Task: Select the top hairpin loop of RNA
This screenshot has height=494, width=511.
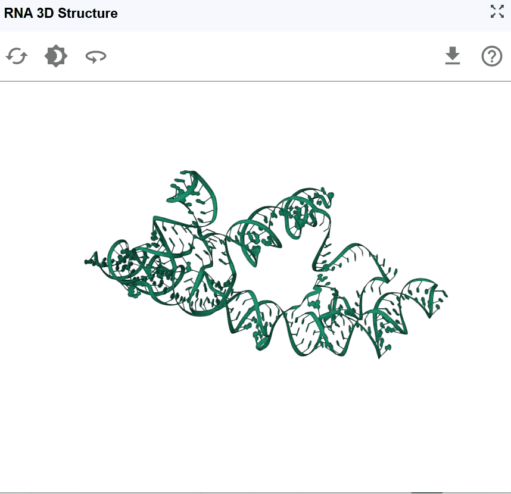Action: pyautogui.click(x=192, y=187)
